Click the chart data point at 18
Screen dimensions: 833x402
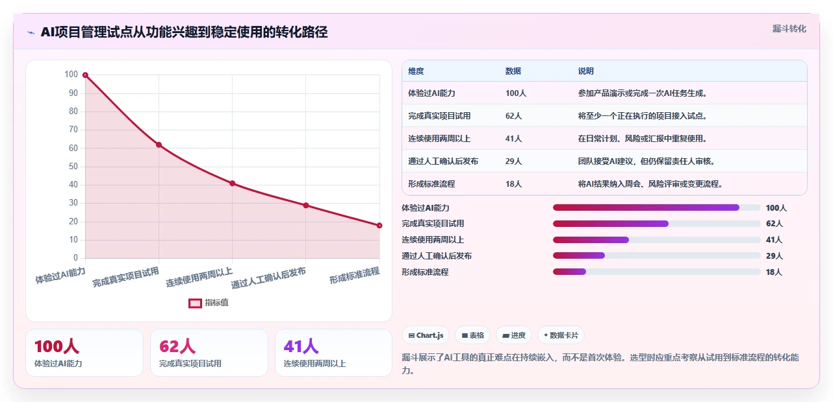point(379,226)
